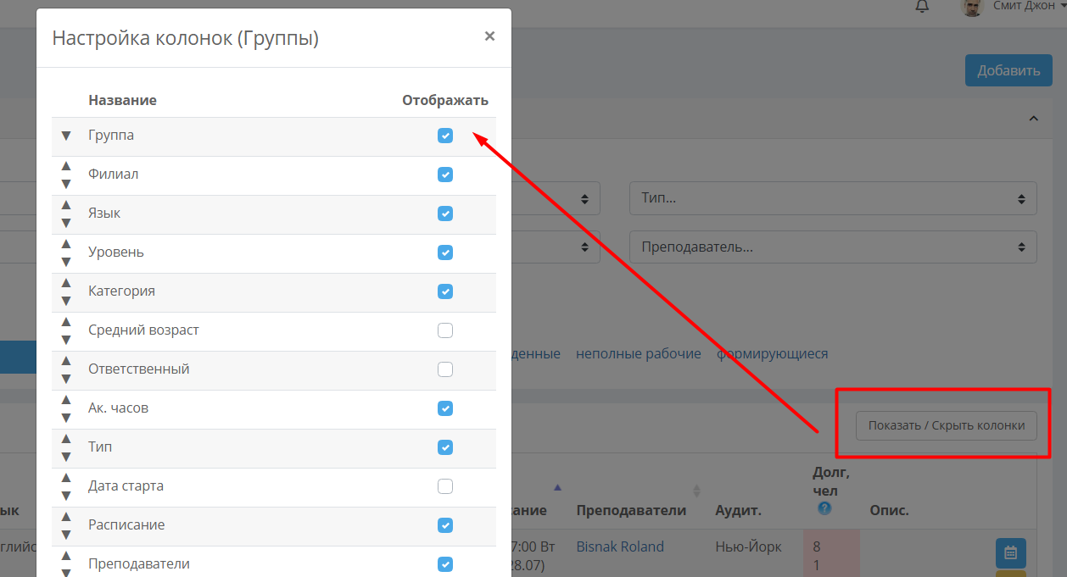Viewport: 1067px width, 577px height.
Task: Move the Ак. часов row down
Action: point(66,418)
